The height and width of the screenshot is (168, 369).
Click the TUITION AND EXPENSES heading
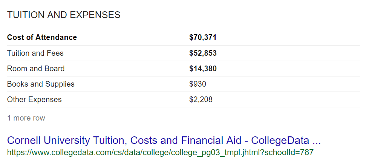tap(64, 15)
